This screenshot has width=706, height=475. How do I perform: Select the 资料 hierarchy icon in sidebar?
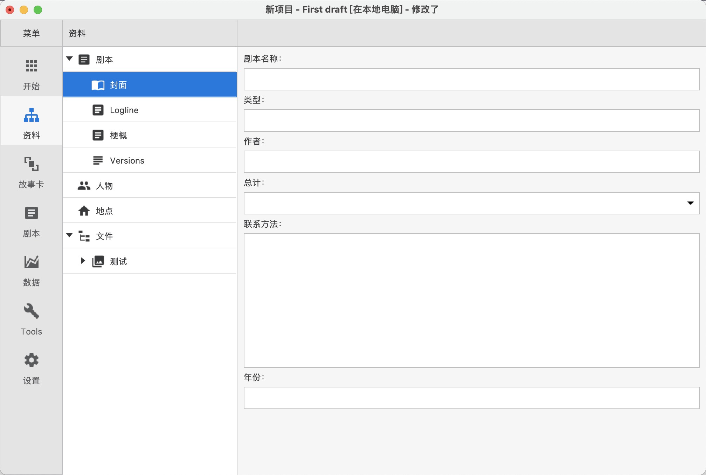coord(31,115)
